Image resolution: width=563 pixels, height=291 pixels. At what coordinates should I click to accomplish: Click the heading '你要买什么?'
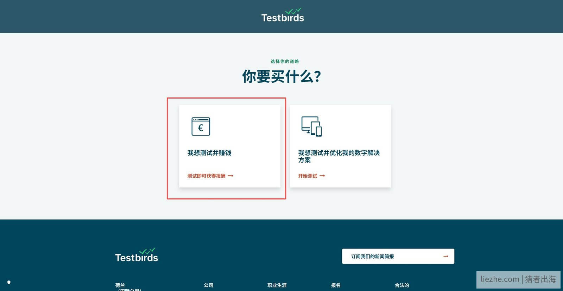tap(281, 76)
